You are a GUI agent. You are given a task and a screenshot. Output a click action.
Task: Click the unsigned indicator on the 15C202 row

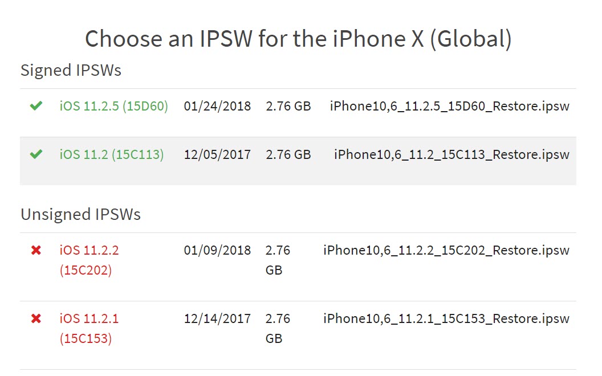(x=36, y=250)
